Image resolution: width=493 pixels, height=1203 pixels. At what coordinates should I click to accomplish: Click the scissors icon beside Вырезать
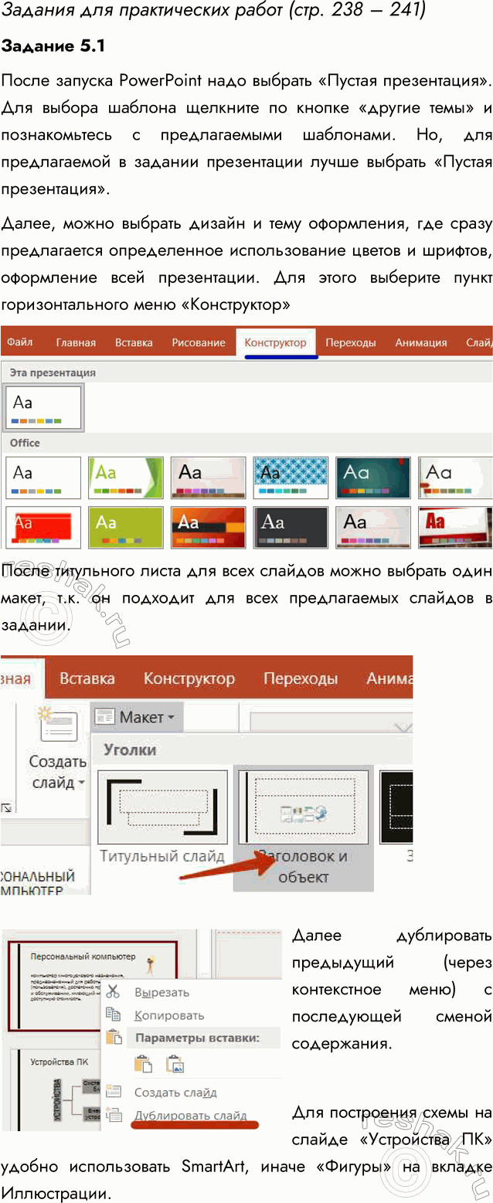click(x=114, y=992)
